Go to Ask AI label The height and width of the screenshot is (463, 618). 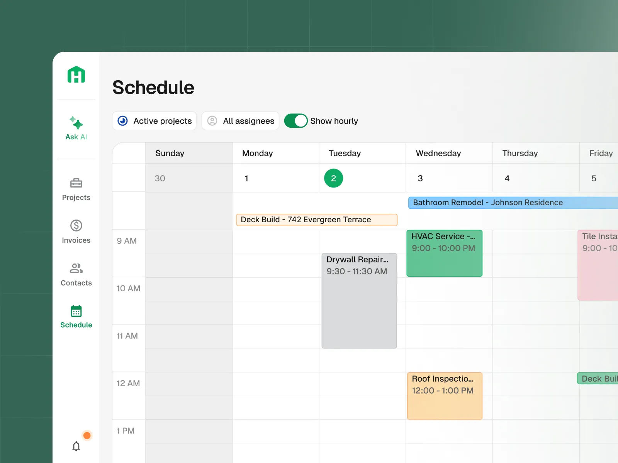76,137
